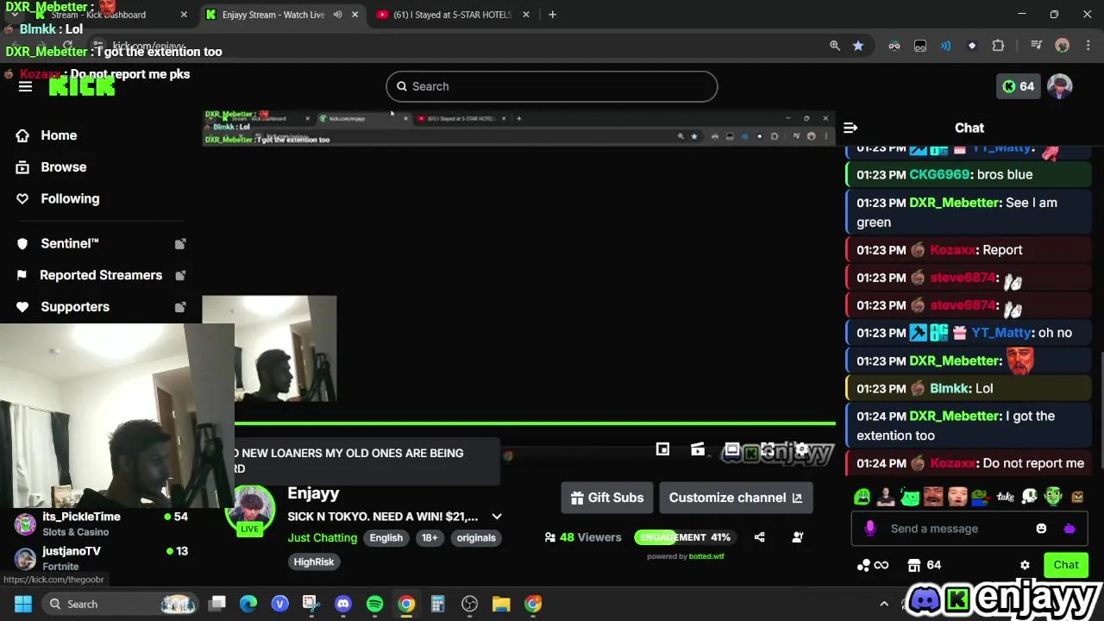Screen dimensions: 1104x621
Task: Switch to YouTube 5-STAR HOTELS tab
Action: click(x=452, y=15)
